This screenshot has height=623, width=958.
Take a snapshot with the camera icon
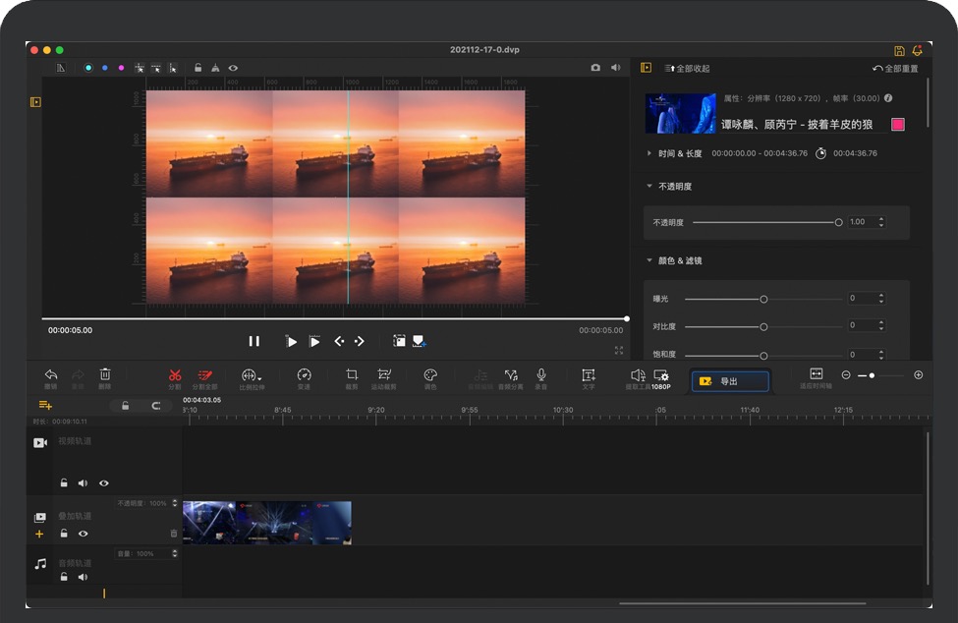(x=595, y=68)
